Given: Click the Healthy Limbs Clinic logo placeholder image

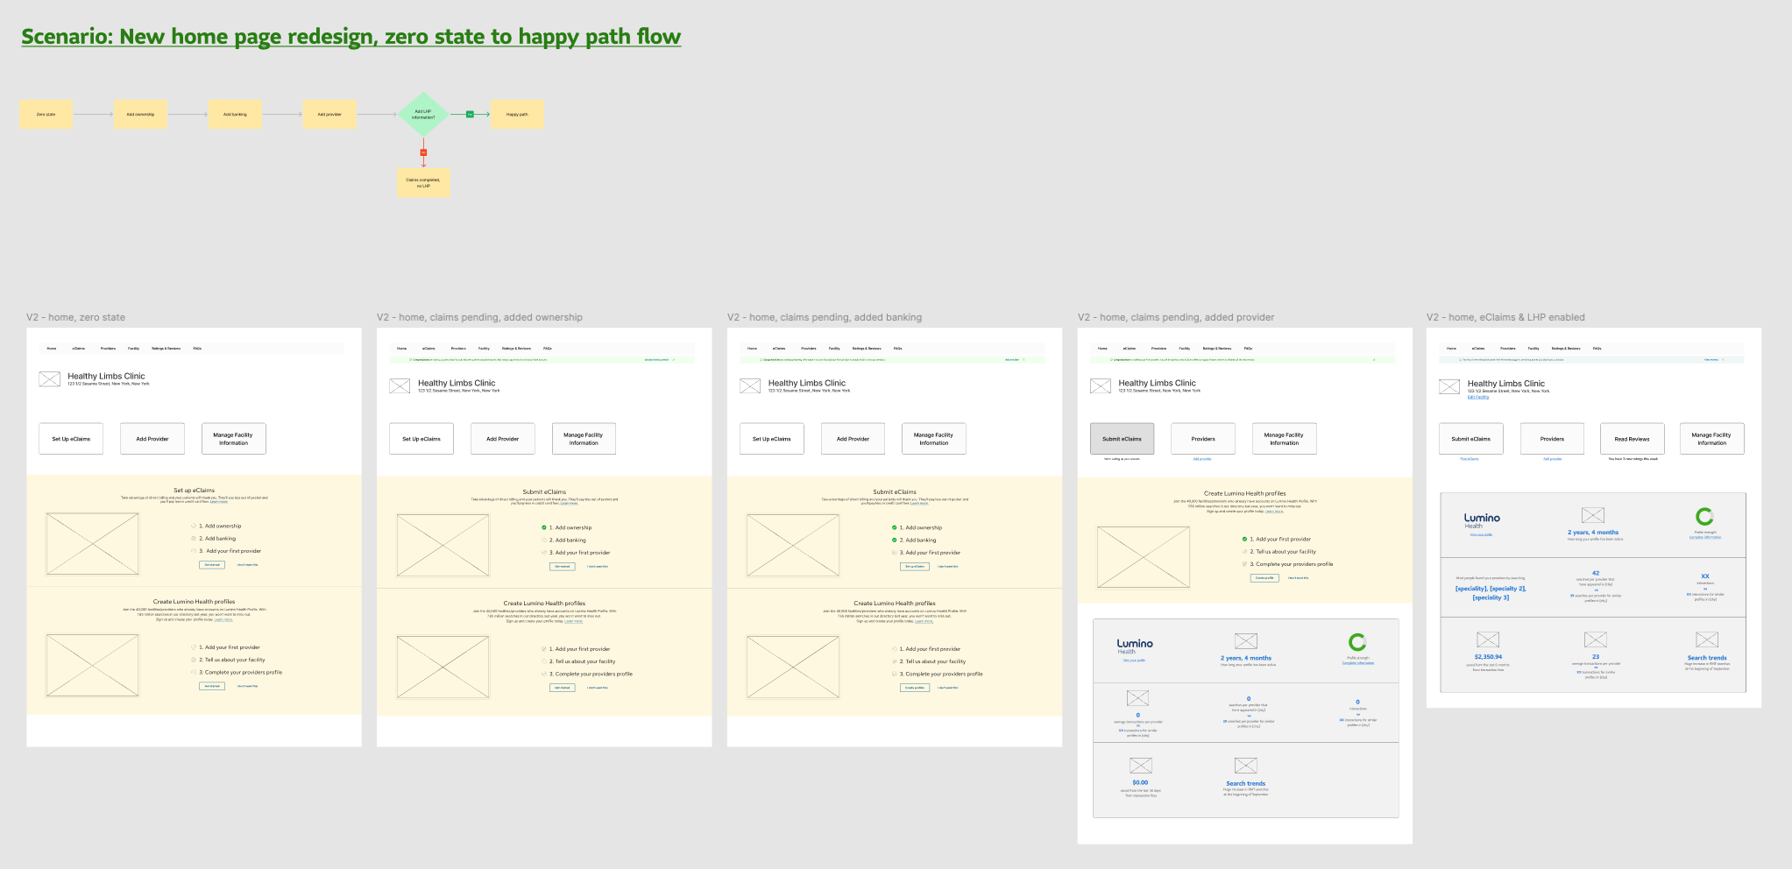Looking at the screenshot, I should [x=49, y=379].
